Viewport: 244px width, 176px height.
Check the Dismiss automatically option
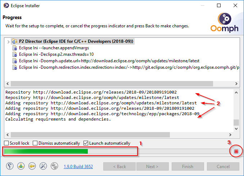35,143
